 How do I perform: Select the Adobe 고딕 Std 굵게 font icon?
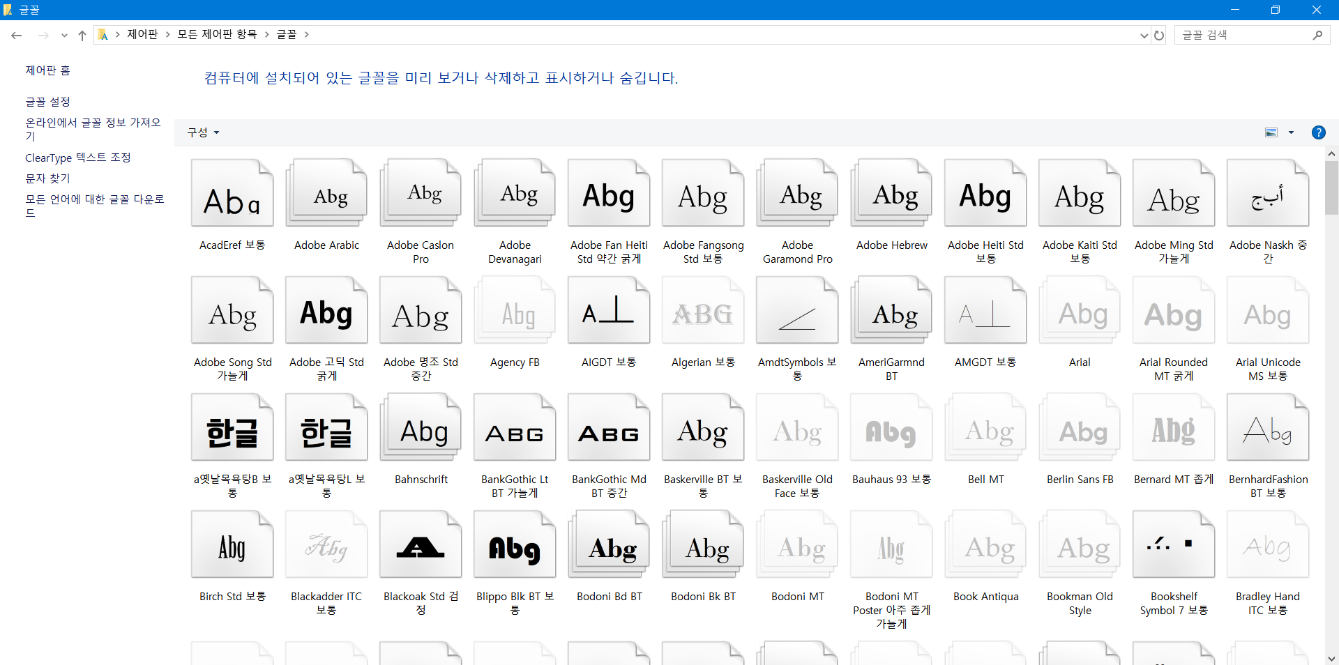326,310
